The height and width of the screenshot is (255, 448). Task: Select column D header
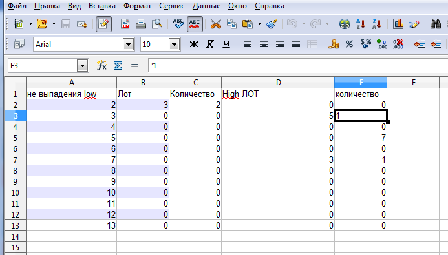(x=278, y=83)
